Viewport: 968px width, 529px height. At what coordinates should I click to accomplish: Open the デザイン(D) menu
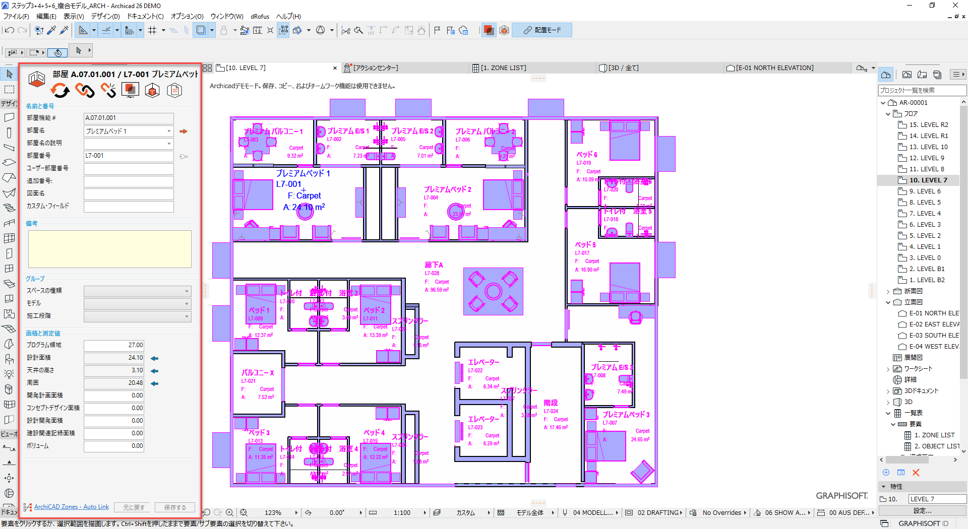[105, 16]
